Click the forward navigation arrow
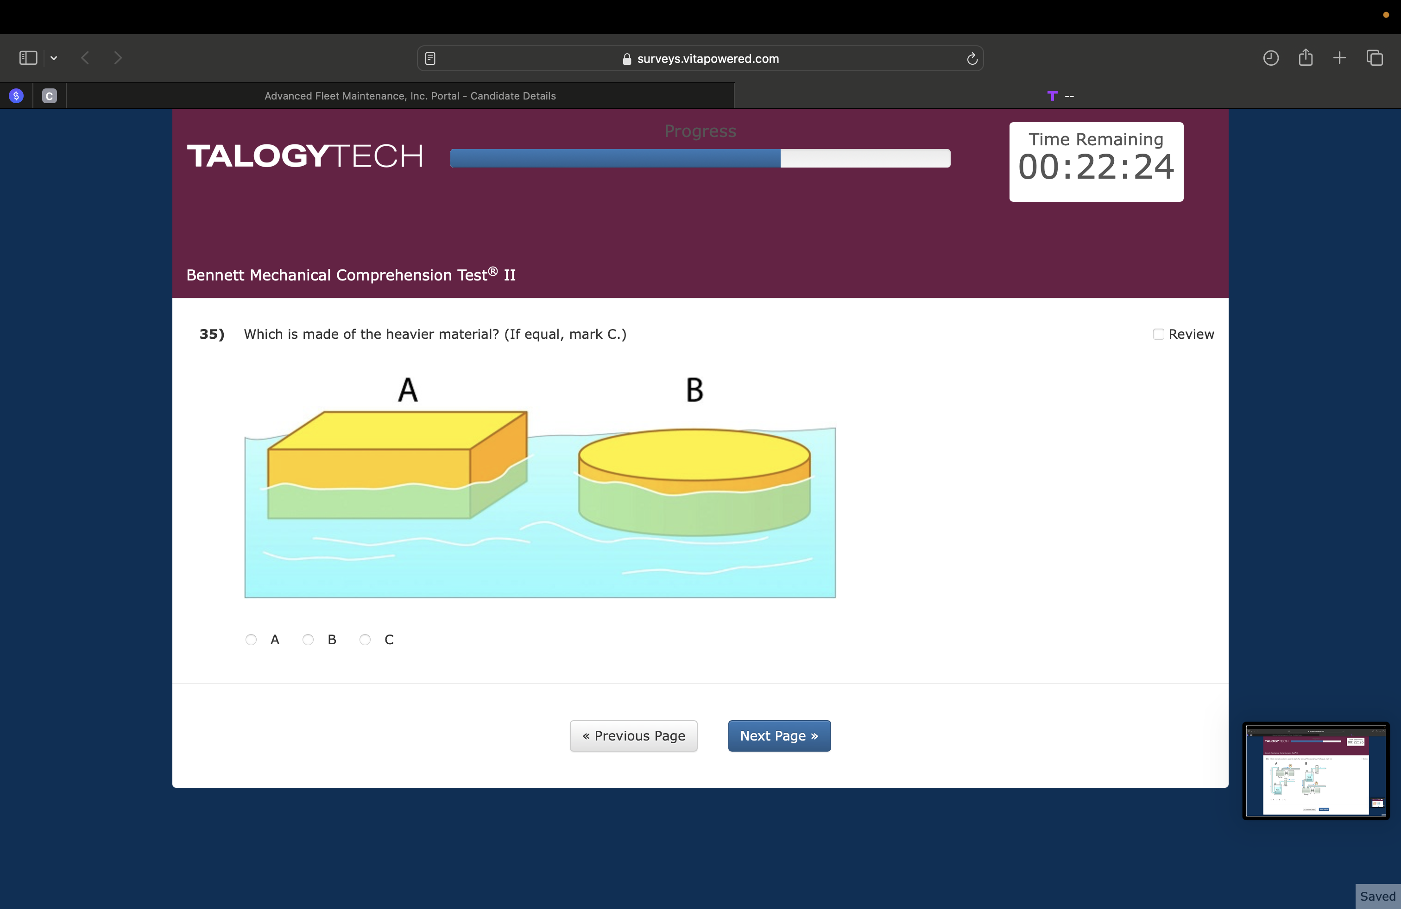Viewport: 1401px width, 909px height. 118,57
